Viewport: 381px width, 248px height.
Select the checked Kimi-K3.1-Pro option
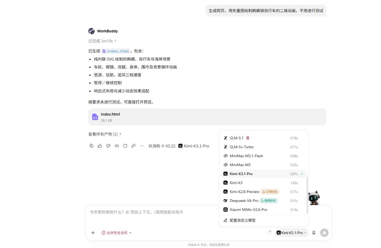[264, 174]
